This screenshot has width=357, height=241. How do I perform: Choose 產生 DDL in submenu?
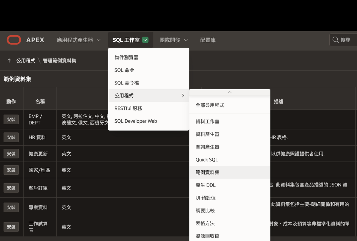click(x=230, y=185)
